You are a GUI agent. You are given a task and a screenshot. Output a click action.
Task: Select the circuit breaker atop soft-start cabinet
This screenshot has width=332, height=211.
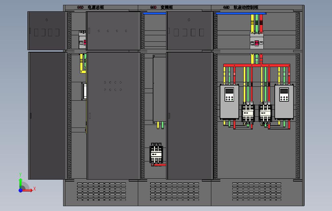click(x=257, y=40)
